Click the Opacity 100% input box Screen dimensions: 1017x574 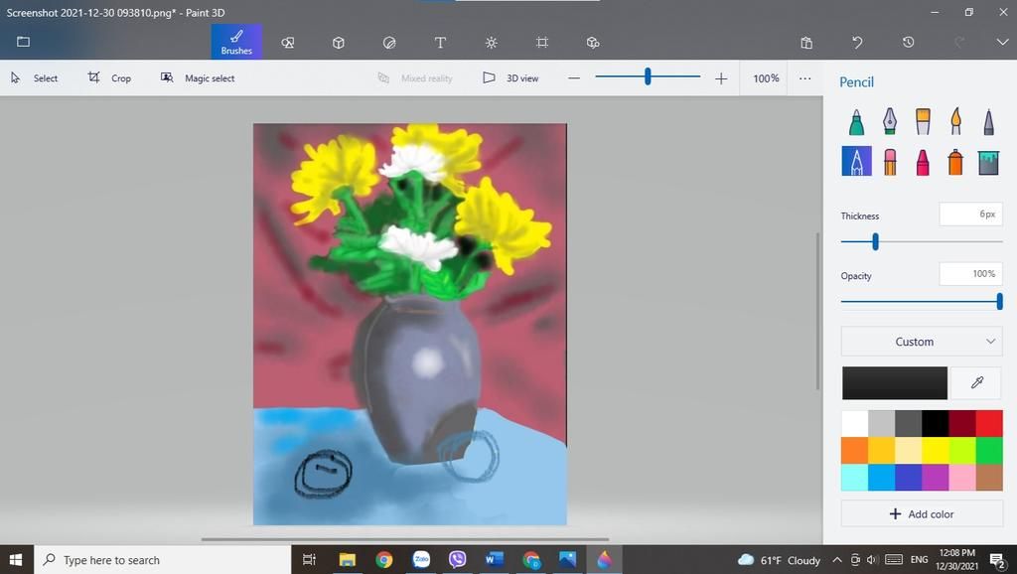(970, 274)
